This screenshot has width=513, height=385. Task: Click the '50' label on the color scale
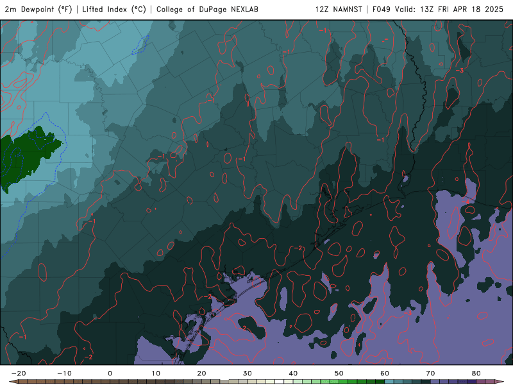click(339, 373)
